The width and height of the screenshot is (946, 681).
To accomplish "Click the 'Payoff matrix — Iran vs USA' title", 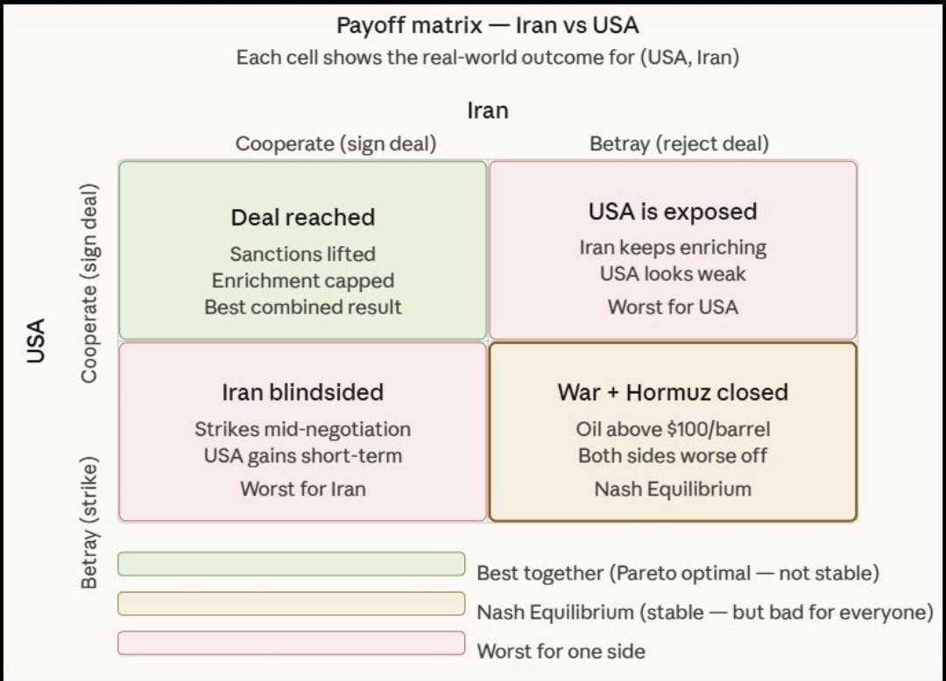I will (x=488, y=25).
